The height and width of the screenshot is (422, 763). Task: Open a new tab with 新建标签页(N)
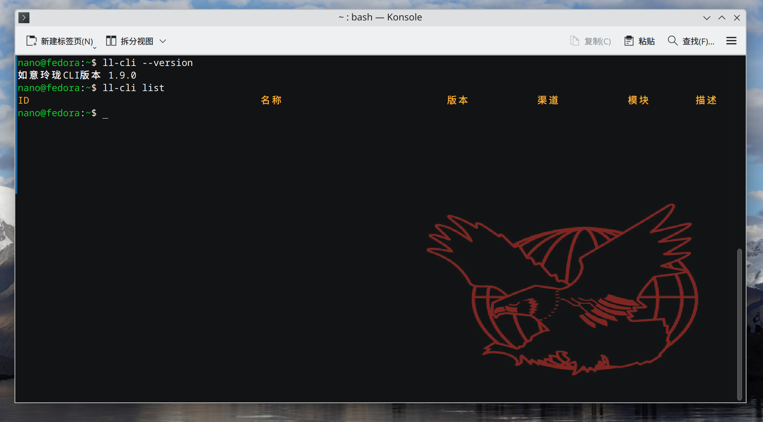tap(60, 41)
